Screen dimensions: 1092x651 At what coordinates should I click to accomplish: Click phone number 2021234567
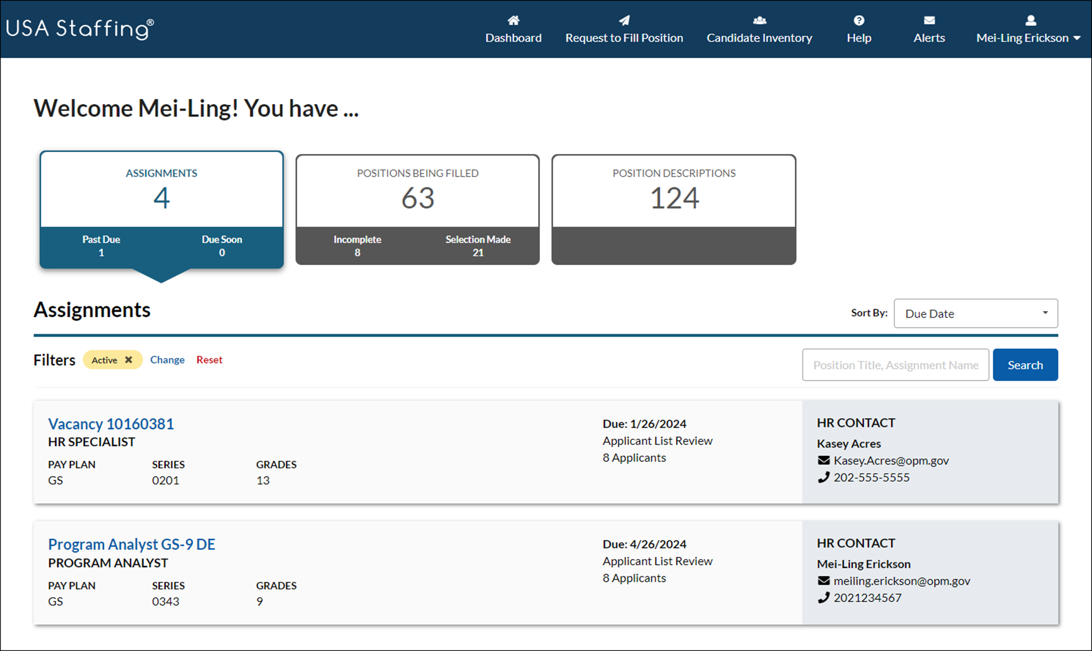[868, 598]
